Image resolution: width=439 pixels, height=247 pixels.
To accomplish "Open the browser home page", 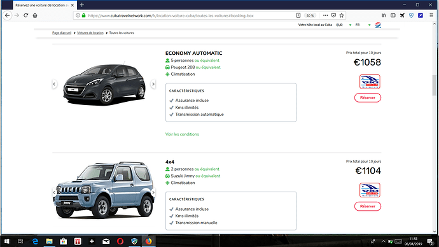I will click(x=35, y=15).
